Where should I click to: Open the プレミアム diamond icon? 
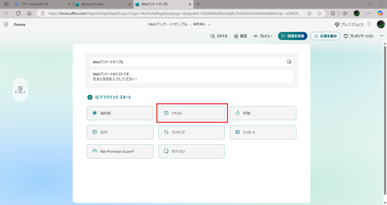(x=337, y=24)
